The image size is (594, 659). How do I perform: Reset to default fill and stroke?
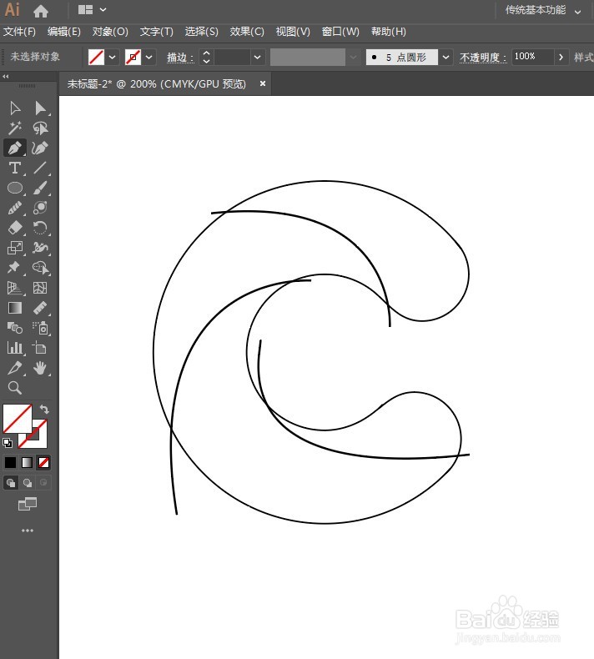pos(8,443)
